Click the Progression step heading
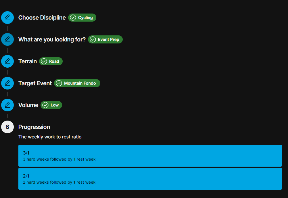This screenshot has height=198, width=288. [34, 127]
